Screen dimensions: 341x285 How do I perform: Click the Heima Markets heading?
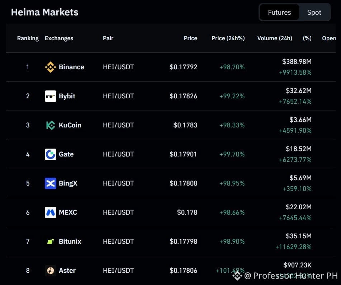pyautogui.click(x=45, y=12)
